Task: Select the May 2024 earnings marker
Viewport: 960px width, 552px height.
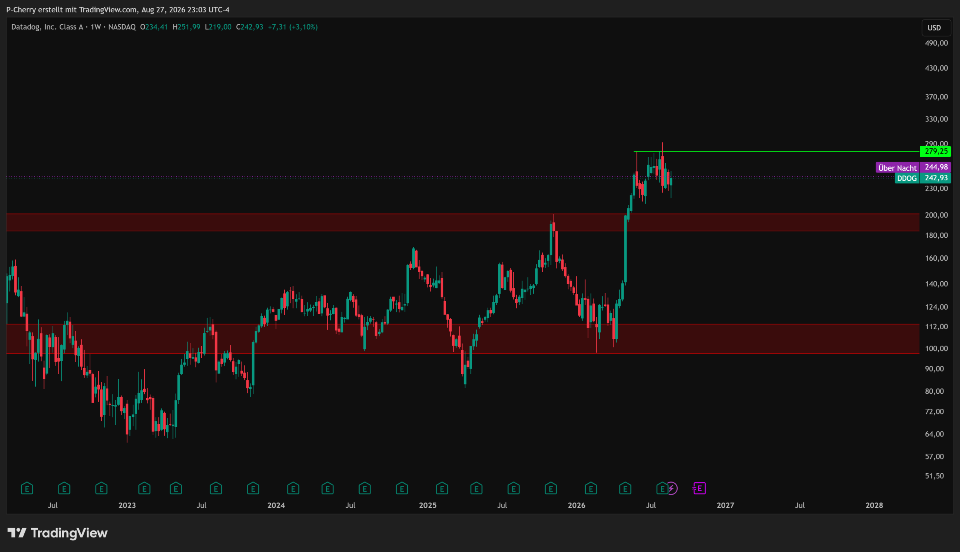Action: click(327, 488)
